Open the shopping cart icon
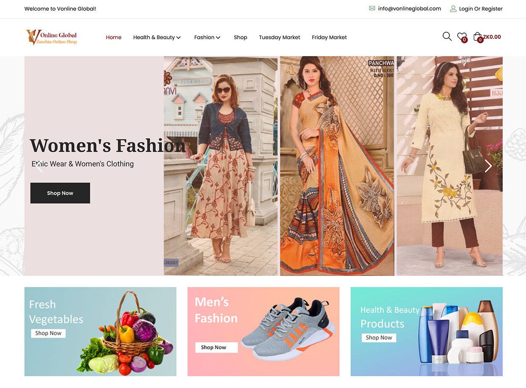 (x=477, y=37)
